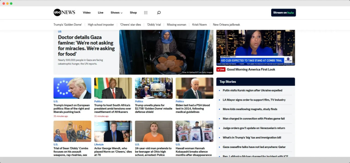The width and height of the screenshot is (350, 163).
Task: Read the Gaza famine doctor headline
Action: coord(86,46)
